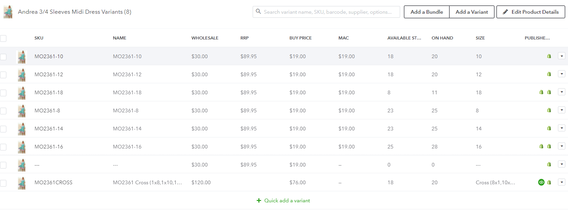Open row dropdown for MO2361-10
The height and width of the screenshot is (211, 568).
[x=562, y=56]
